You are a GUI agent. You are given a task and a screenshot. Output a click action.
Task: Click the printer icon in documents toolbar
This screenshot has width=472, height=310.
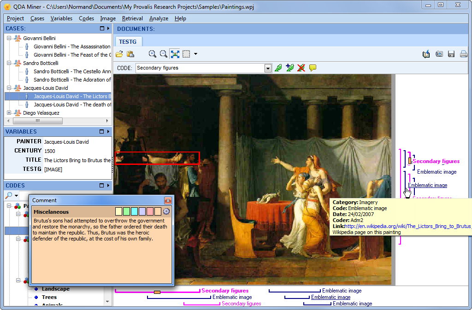(463, 54)
